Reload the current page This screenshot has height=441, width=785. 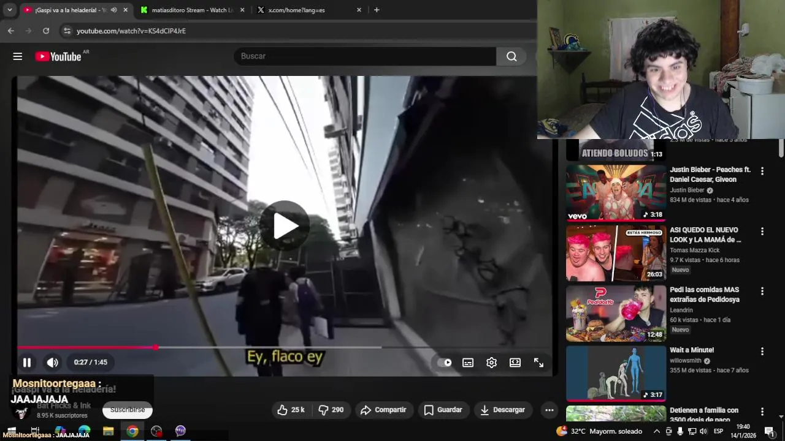click(x=46, y=31)
